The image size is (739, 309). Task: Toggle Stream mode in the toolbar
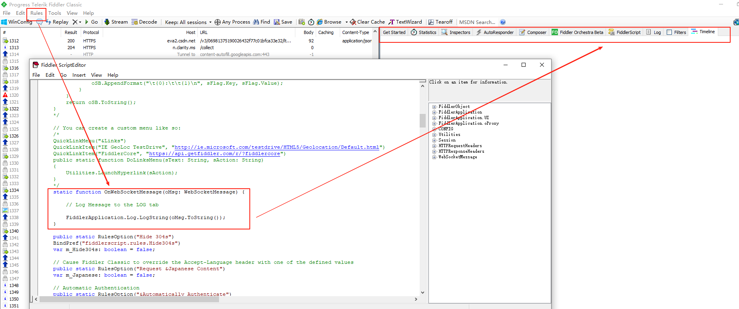[116, 22]
